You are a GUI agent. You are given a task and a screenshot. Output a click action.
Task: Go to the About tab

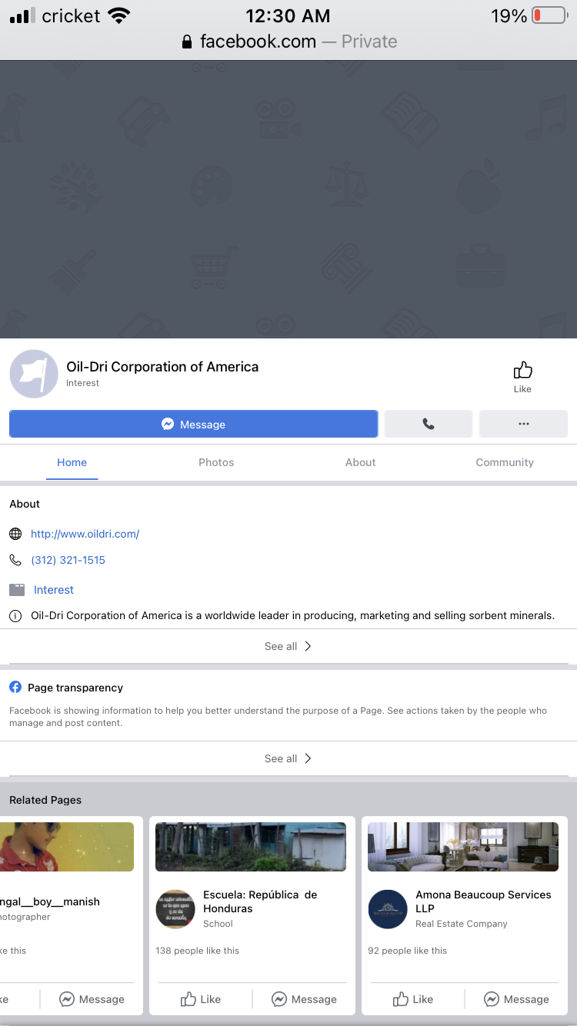coord(360,462)
